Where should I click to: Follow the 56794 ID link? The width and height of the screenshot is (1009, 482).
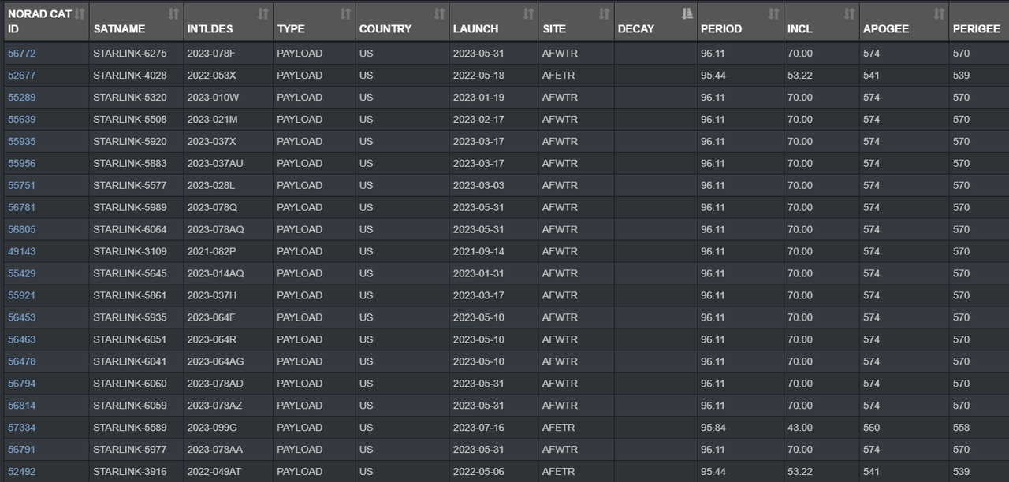coord(21,384)
